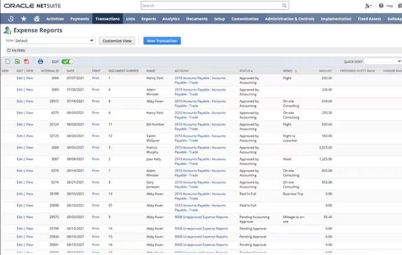Toggle the inline Edit switch
Image resolution: width=402 pixels, height=255 pixels.
click(67, 61)
